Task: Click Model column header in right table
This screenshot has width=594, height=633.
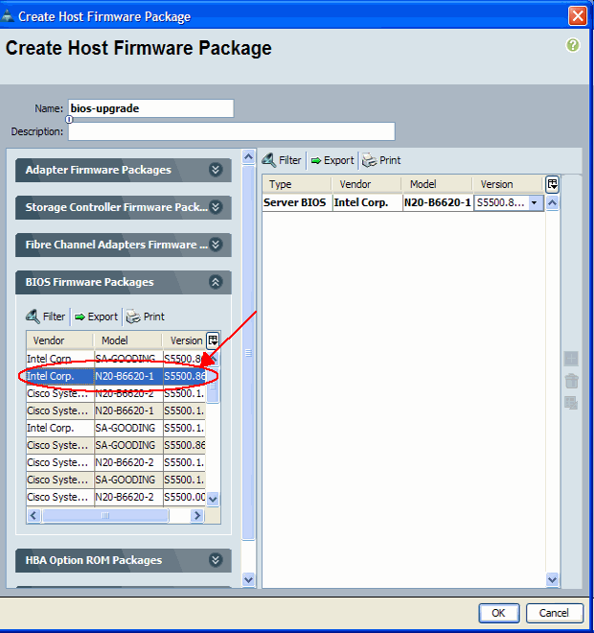Action: click(437, 184)
